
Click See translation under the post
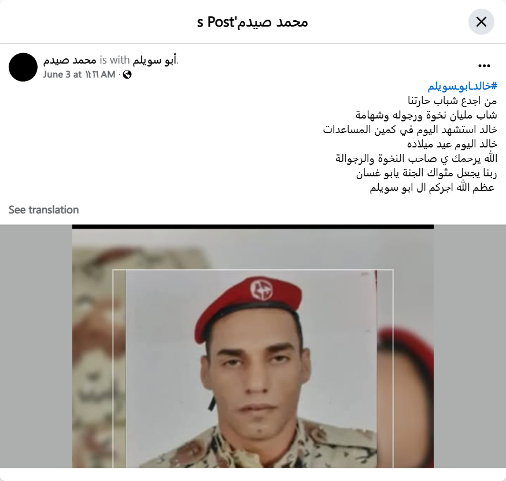point(43,210)
